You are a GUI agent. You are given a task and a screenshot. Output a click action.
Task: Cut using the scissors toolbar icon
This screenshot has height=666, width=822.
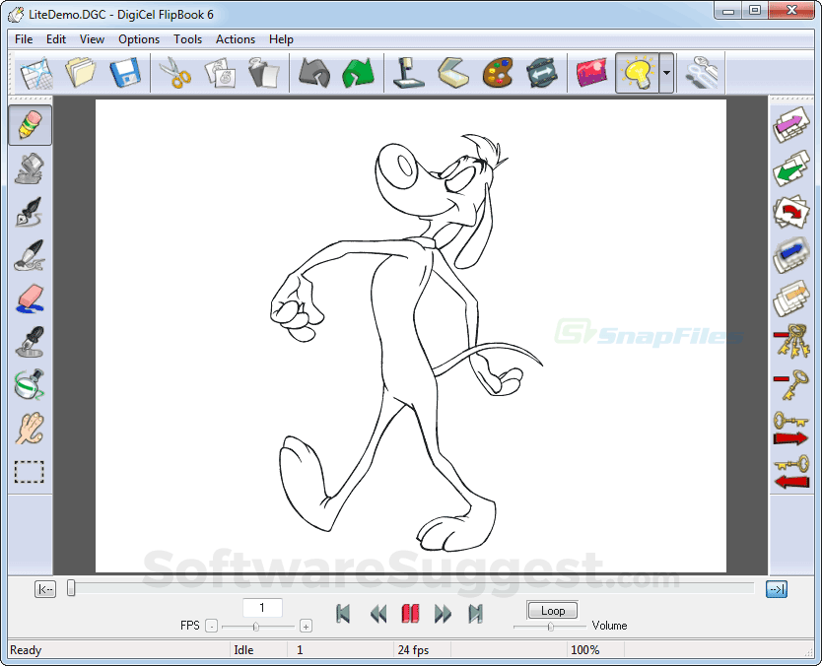click(x=174, y=72)
